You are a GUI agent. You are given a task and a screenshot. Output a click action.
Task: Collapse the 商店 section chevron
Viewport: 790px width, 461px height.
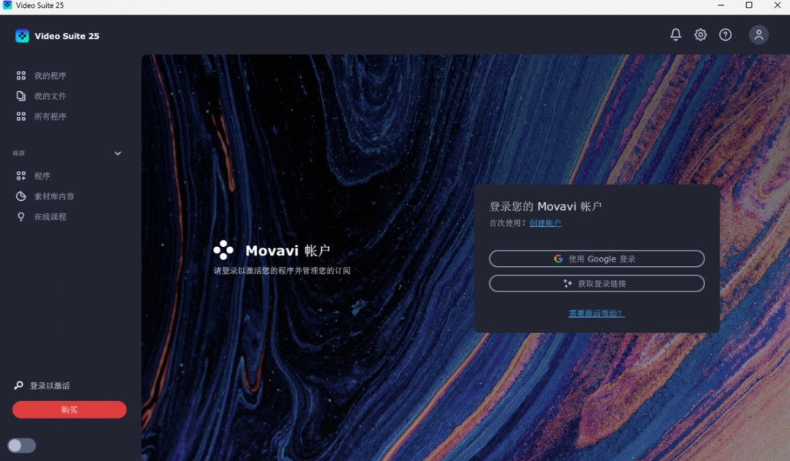117,153
